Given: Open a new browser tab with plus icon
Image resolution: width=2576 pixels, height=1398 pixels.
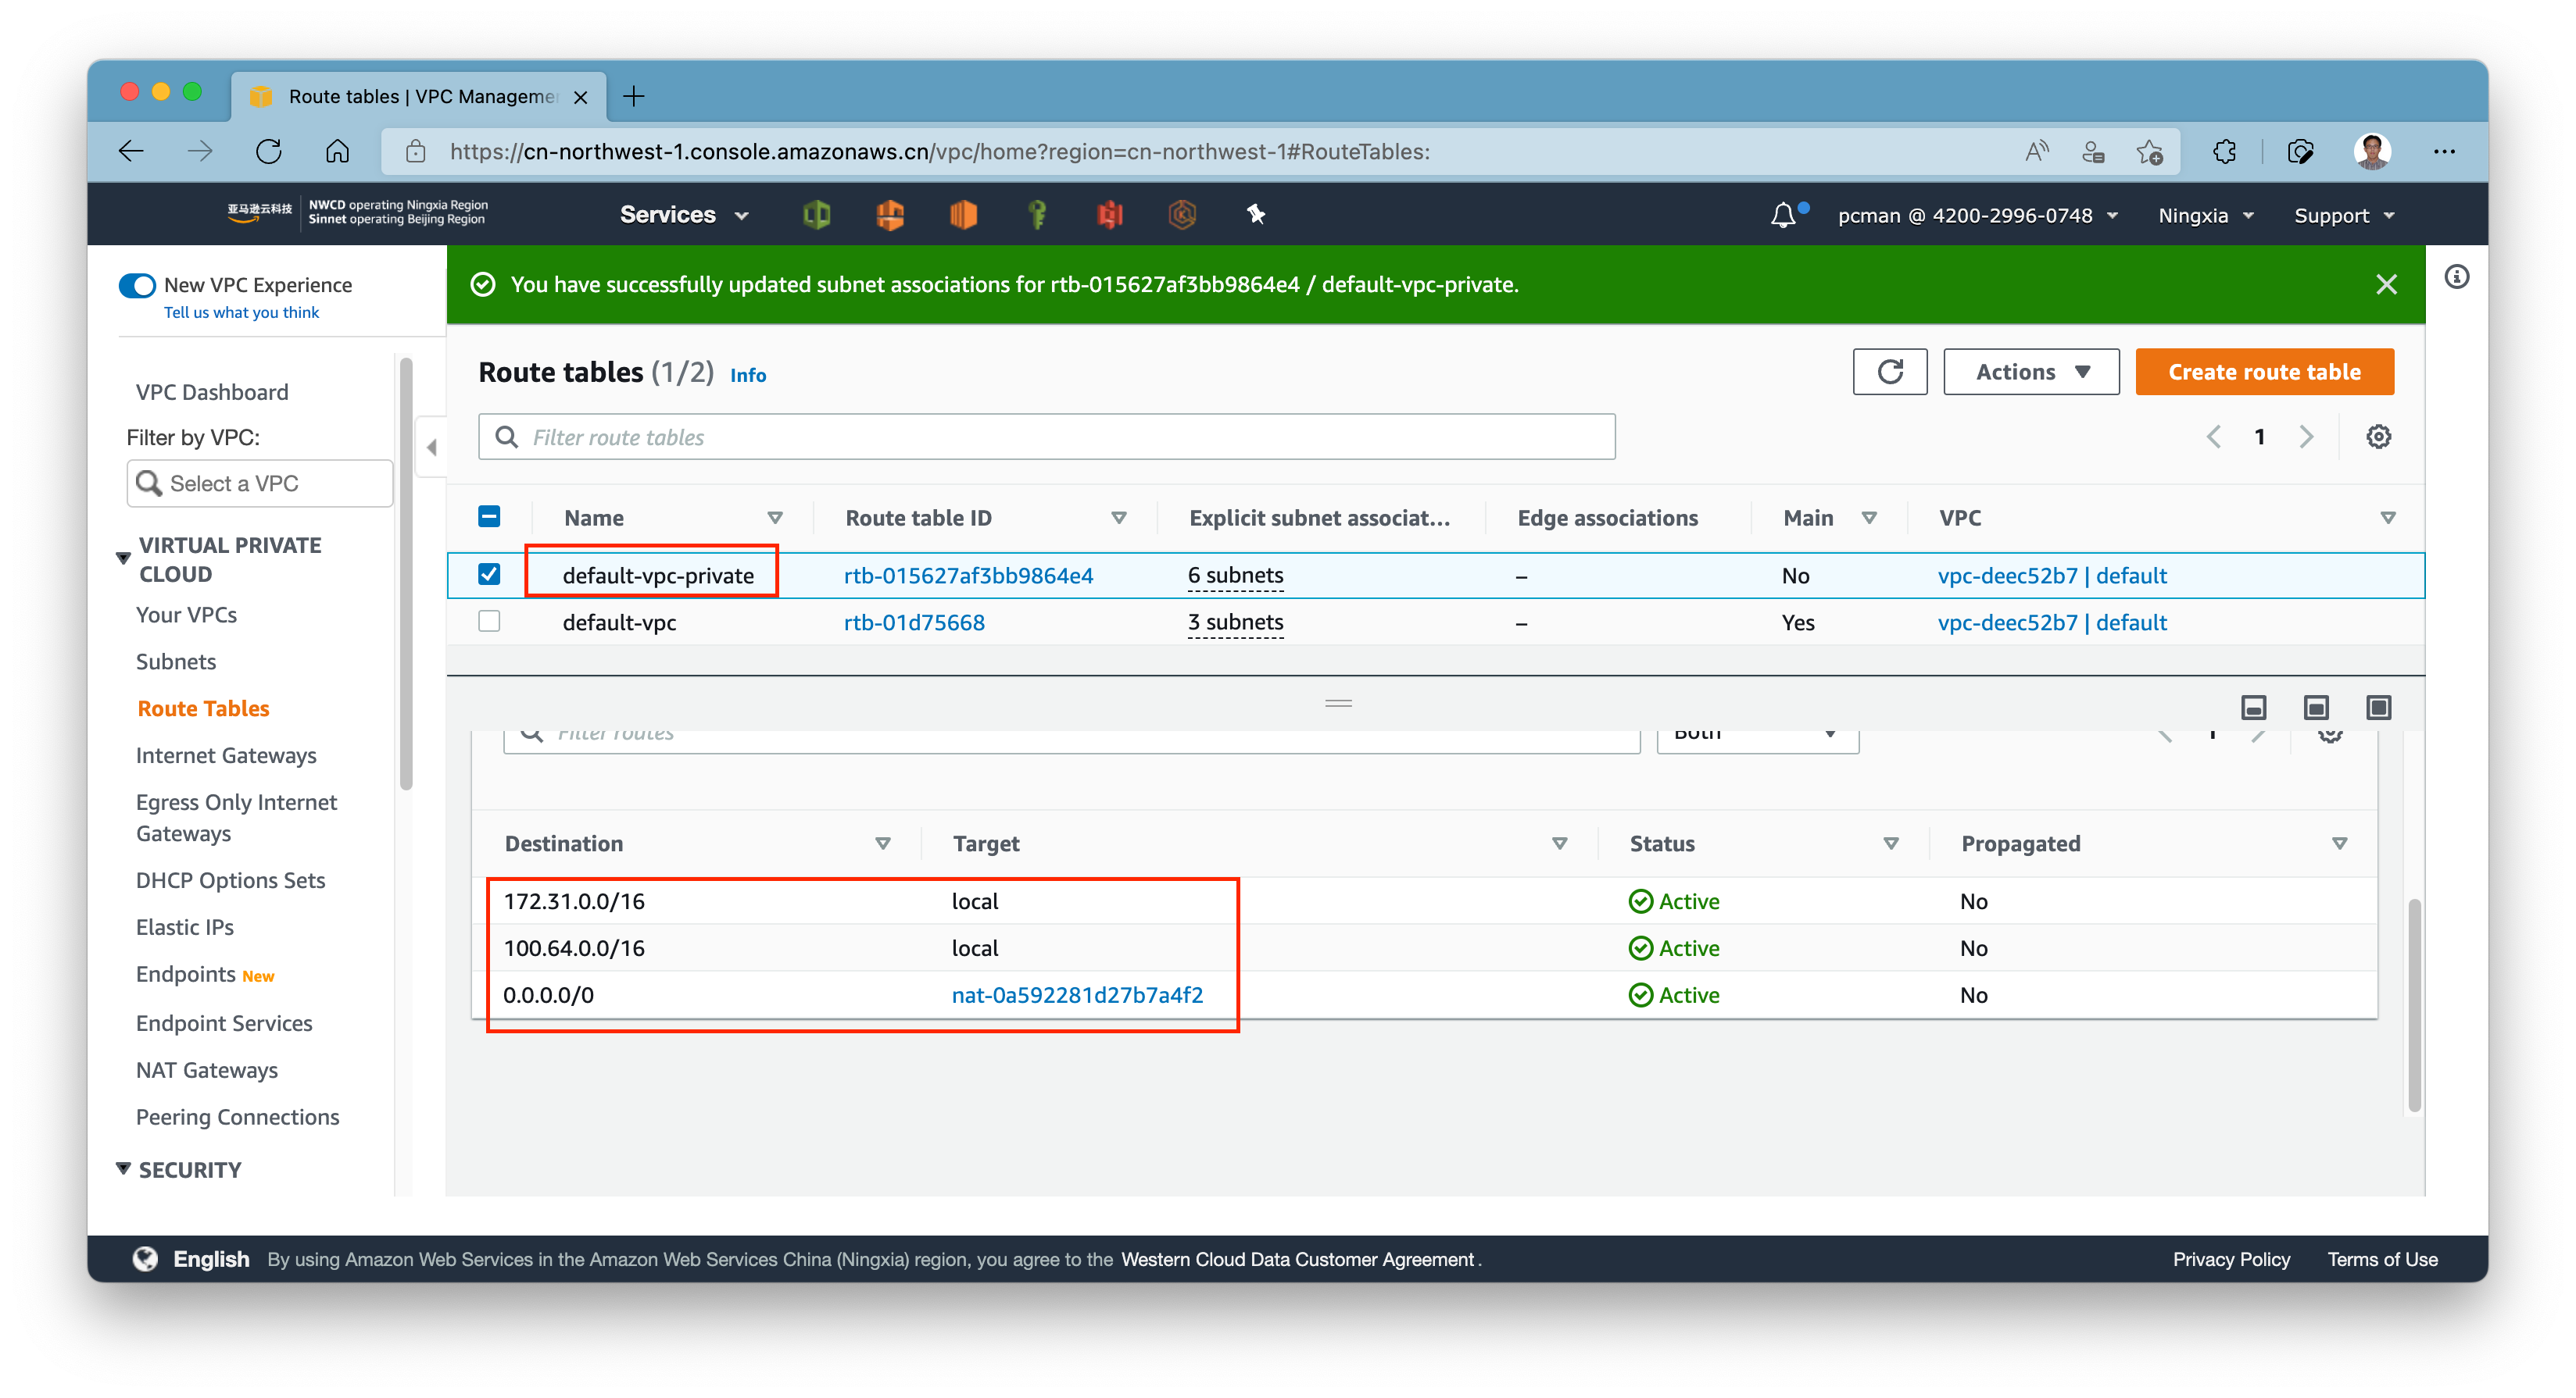Looking at the screenshot, I should coord(634,96).
